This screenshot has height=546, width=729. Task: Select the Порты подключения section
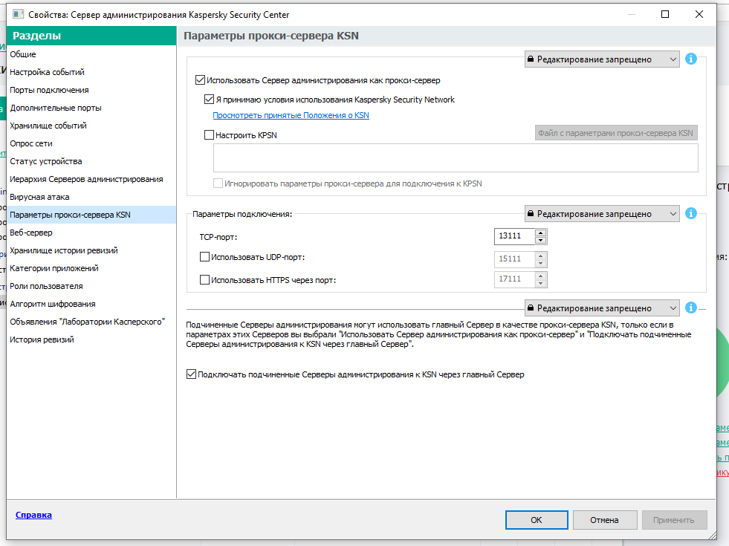[91, 90]
